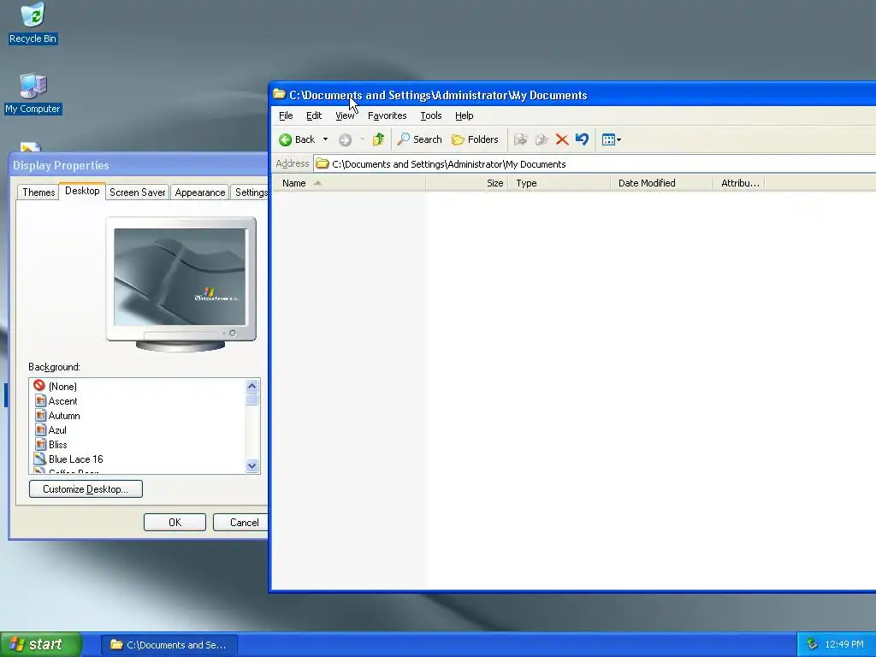
Task: Click the My Documents taskbar button
Action: click(x=169, y=645)
